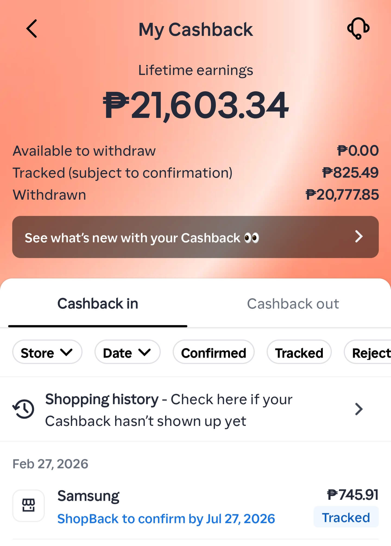Toggle the Tracked filter chip

[x=299, y=353]
